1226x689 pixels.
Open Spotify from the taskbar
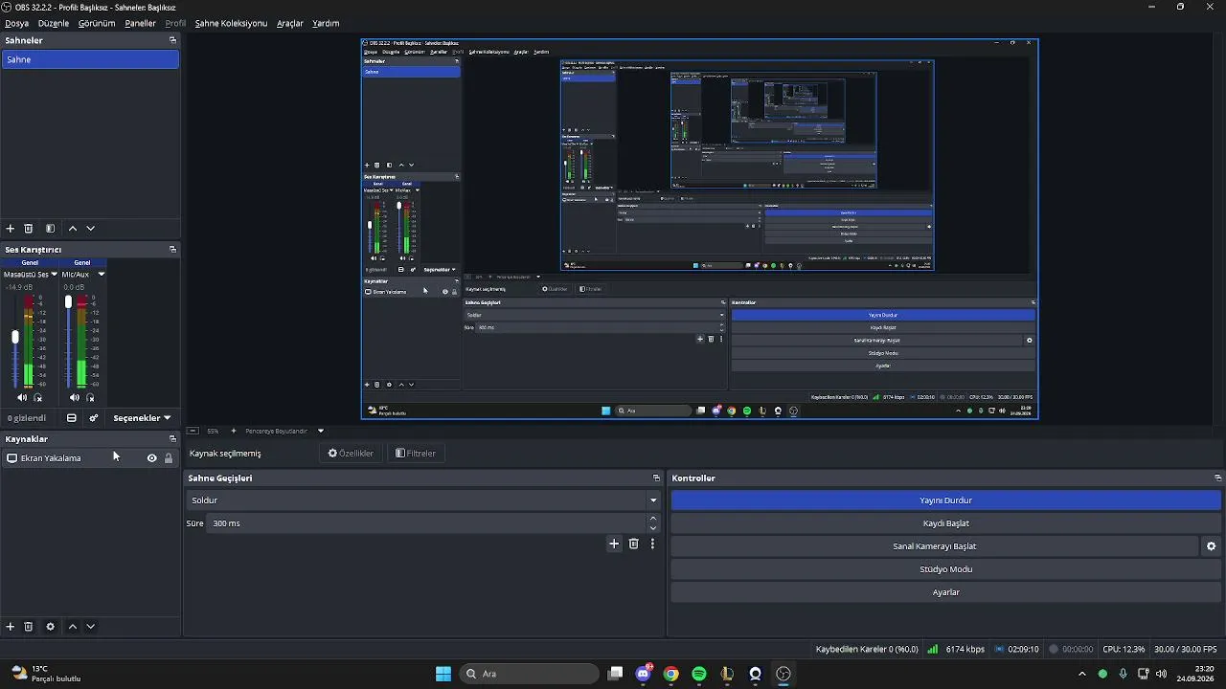tap(699, 674)
